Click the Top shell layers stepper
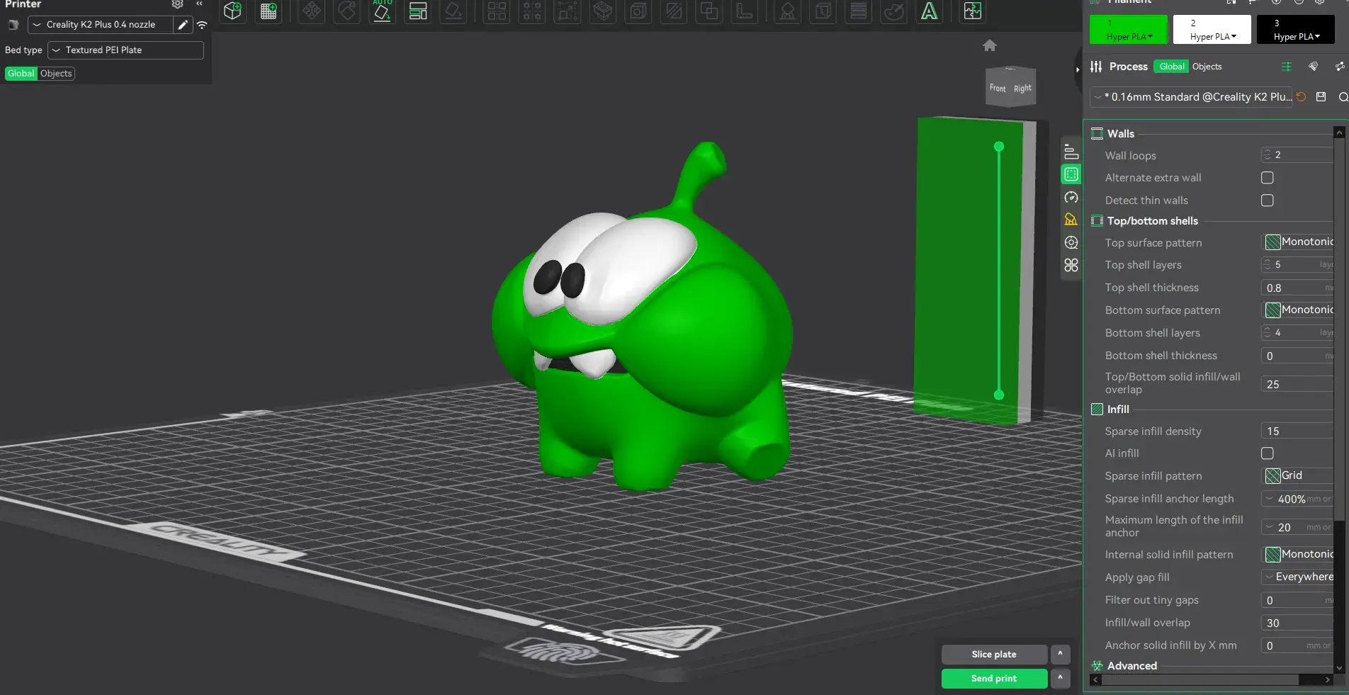 pos(1267,265)
